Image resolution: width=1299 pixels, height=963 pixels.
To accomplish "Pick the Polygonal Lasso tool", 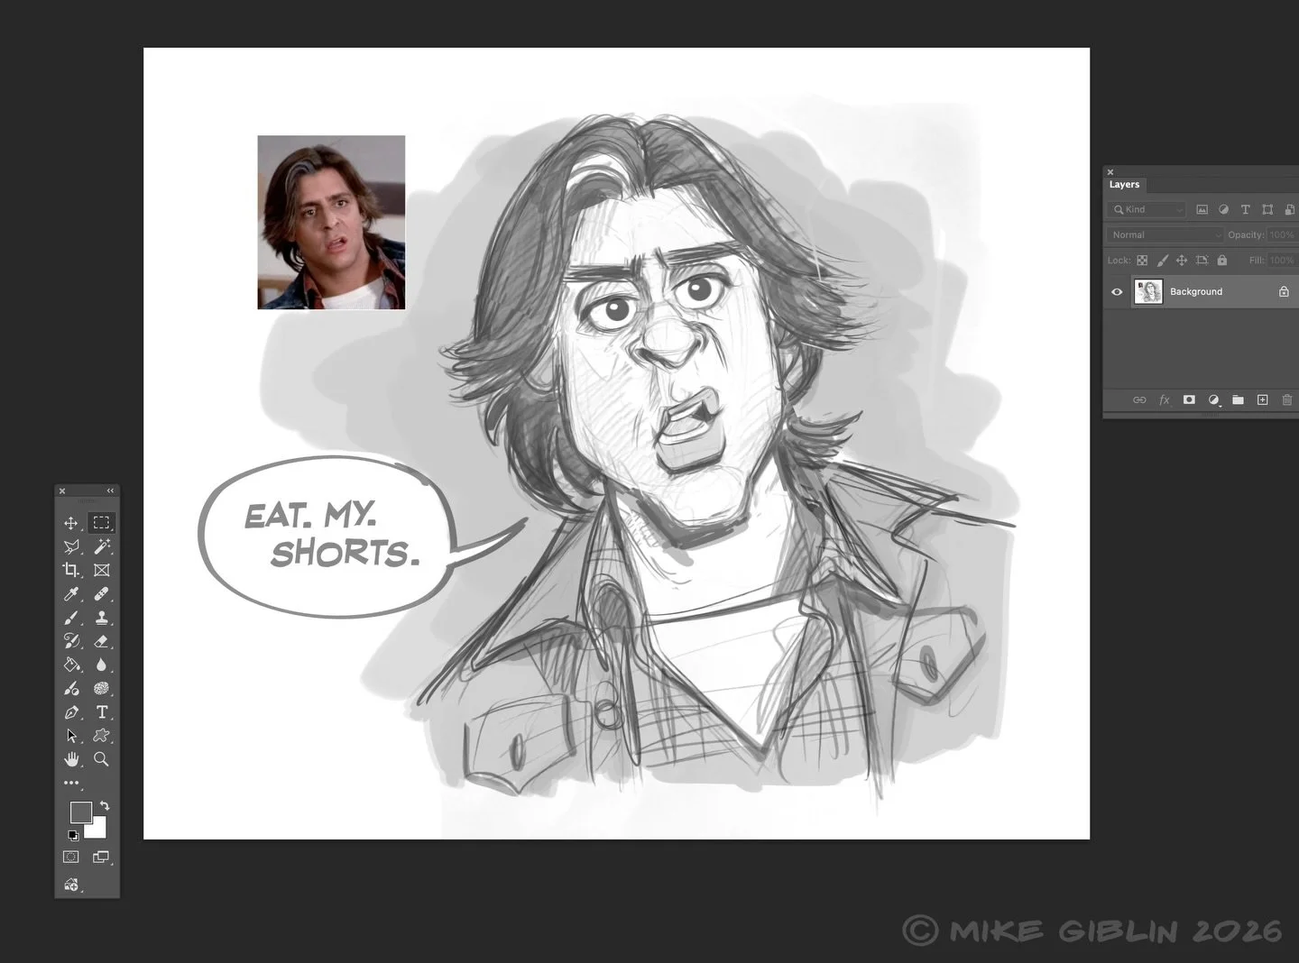I will [x=71, y=546].
